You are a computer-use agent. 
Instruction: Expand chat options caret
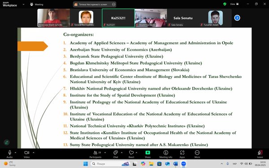(x=121, y=152)
